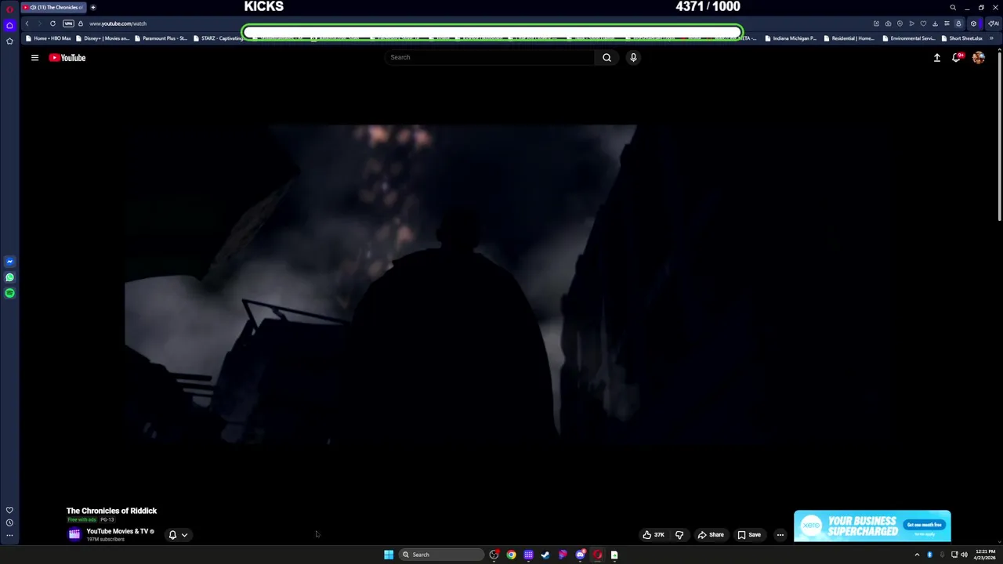Viewport: 1003px width, 564px height.
Task: Open the YouTube hamburger guide menu
Action: 34,57
